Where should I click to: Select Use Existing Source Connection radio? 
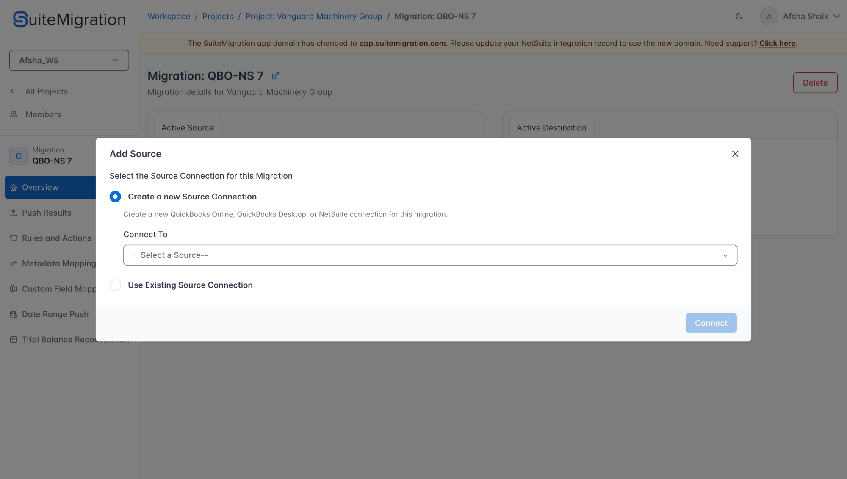click(x=115, y=285)
